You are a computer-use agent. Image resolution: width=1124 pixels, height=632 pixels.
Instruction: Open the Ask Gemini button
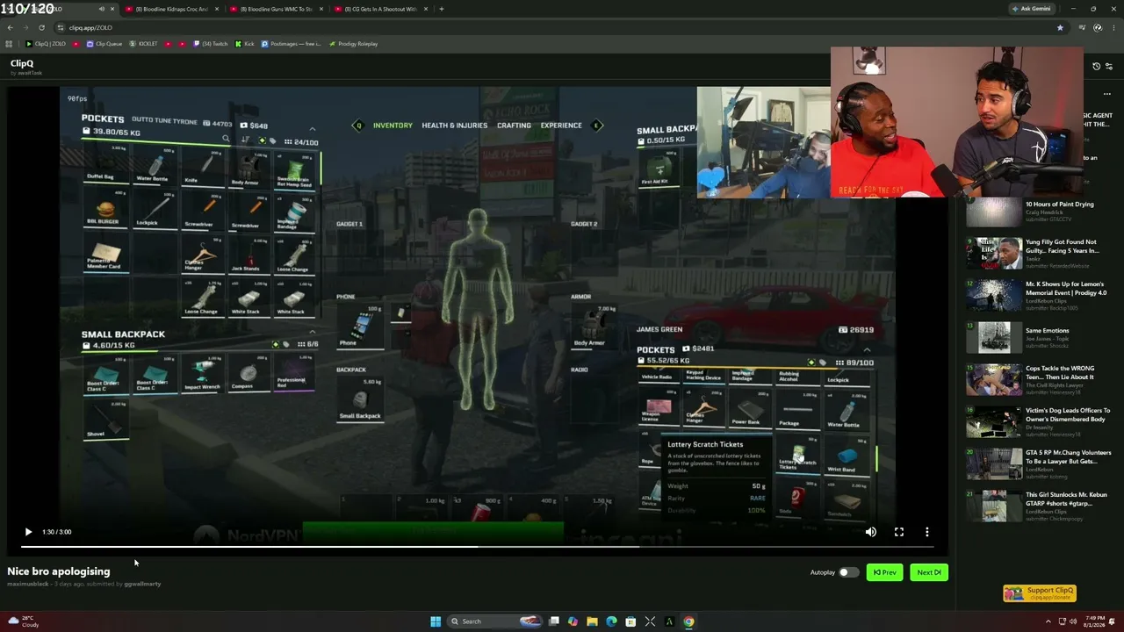point(1032,9)
